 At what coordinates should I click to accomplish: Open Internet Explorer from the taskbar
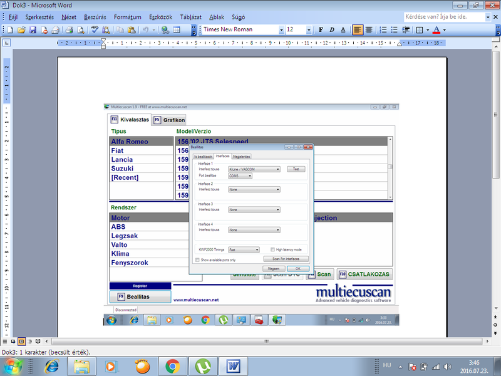52,367
